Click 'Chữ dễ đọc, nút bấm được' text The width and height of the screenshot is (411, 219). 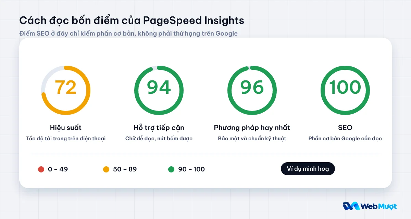159,139
